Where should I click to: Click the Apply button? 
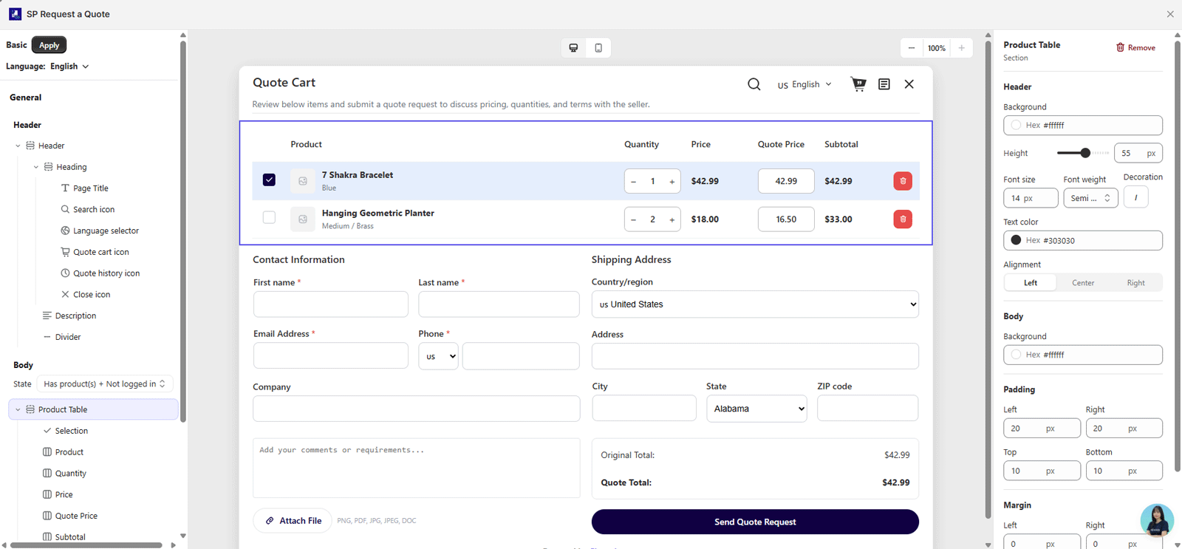tap(49, 45)
